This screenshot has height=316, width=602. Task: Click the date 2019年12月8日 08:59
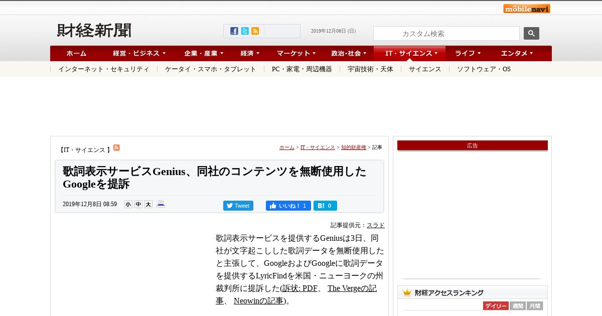[90, 205]
